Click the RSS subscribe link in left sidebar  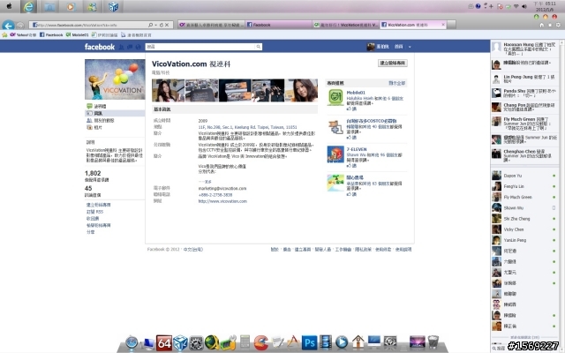pos(94,212)
